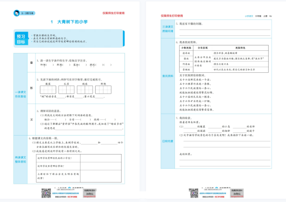Click red "仅限师生打印使用" on left page

[x=113, y=13]
